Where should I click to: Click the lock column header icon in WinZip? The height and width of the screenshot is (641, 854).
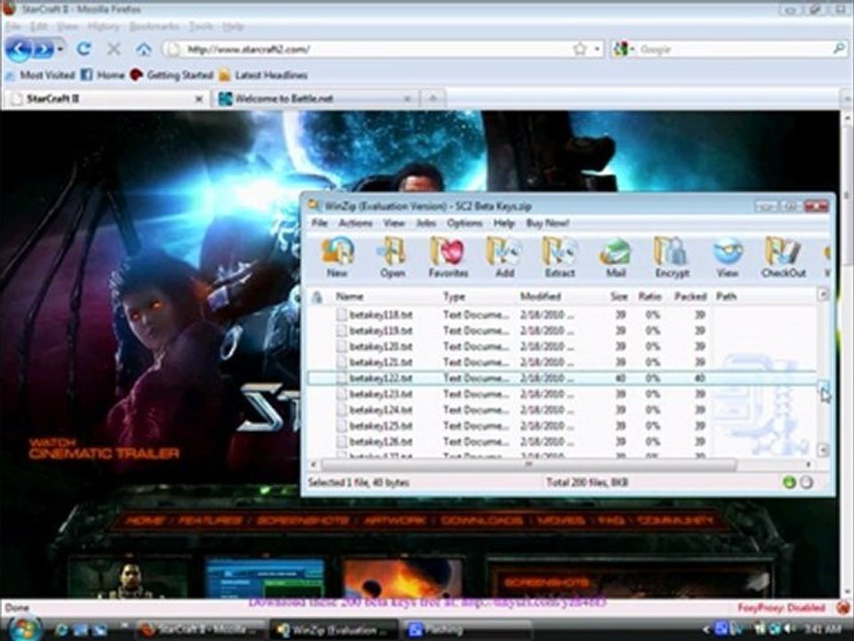tap(317, 297)
